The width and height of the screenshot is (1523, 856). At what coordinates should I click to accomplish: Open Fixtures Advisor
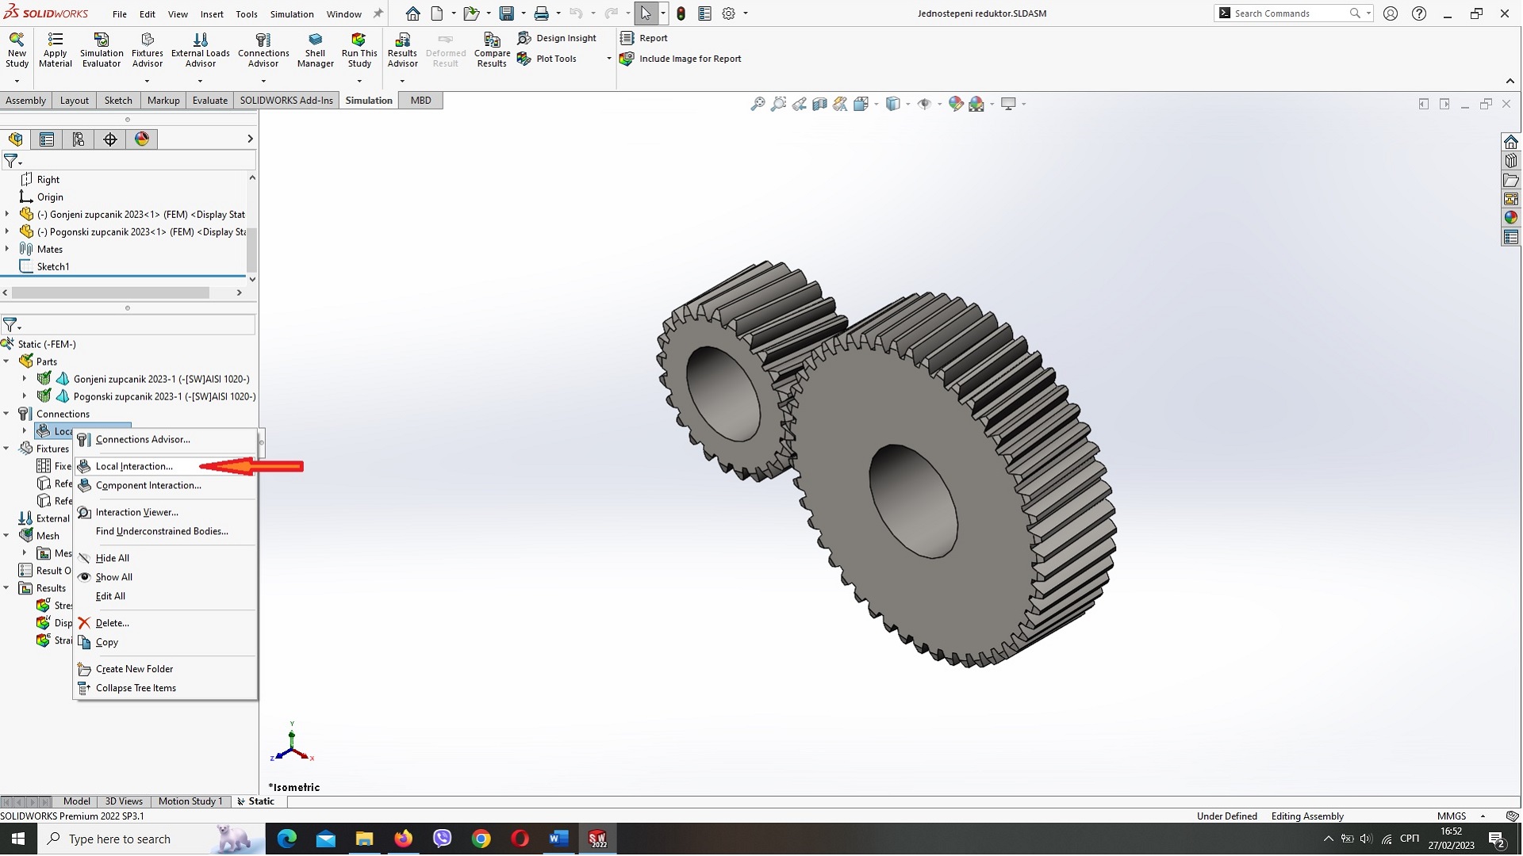(147, 49)
